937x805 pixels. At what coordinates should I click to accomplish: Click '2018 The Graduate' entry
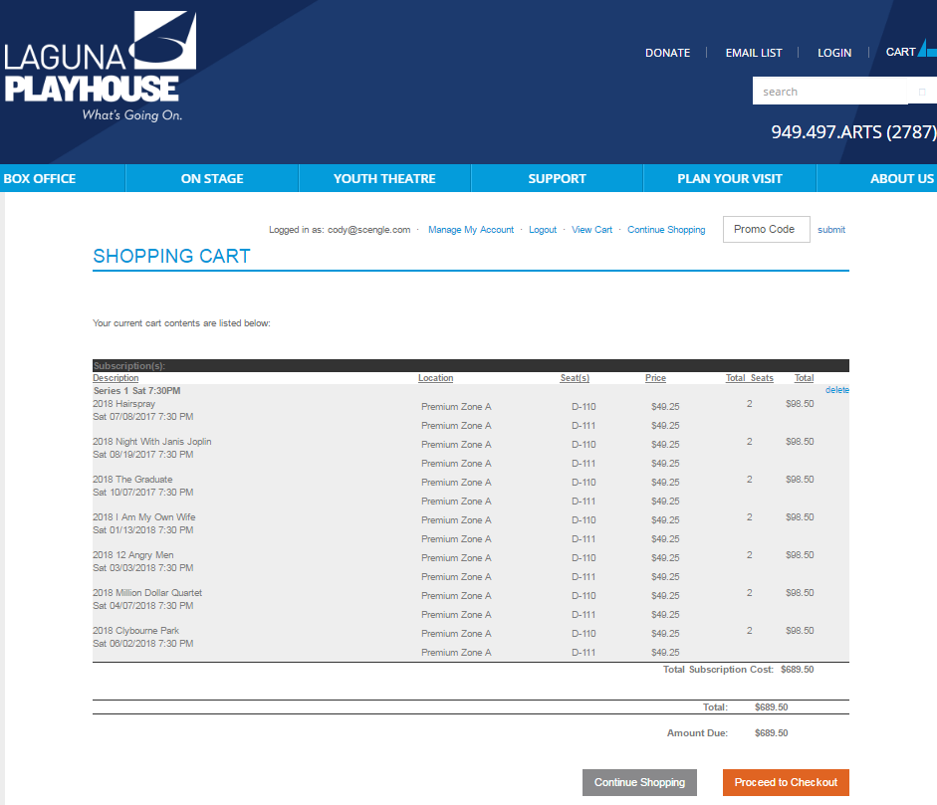click(132, 480)
